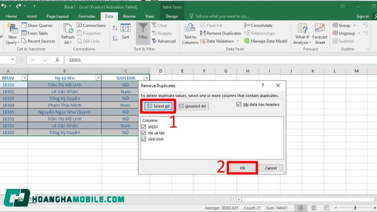This screenshot has height=212, width=377.
Task: Open the Sort dialog button
Action: coord(125,32)
